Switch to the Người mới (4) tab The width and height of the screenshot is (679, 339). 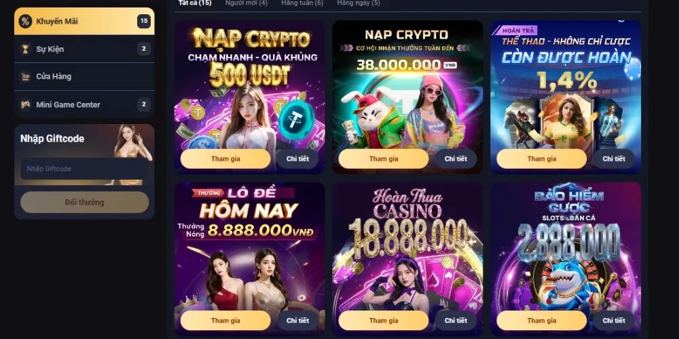point(246,3)
